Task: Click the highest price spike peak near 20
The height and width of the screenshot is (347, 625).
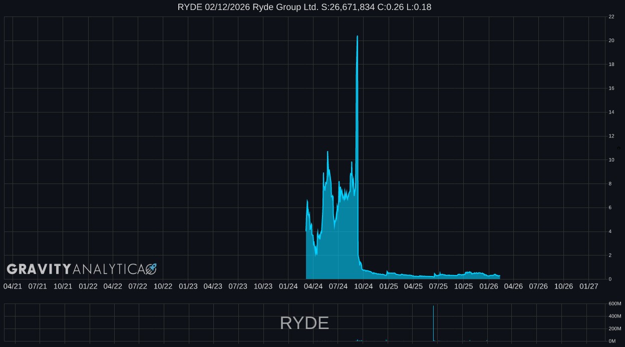Action: tap(357, 36)
